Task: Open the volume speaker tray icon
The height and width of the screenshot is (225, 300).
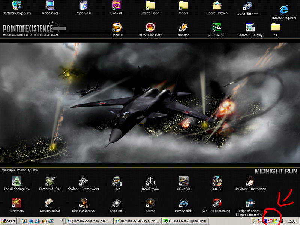Action: pyautogui.click(x=254, y=221)
